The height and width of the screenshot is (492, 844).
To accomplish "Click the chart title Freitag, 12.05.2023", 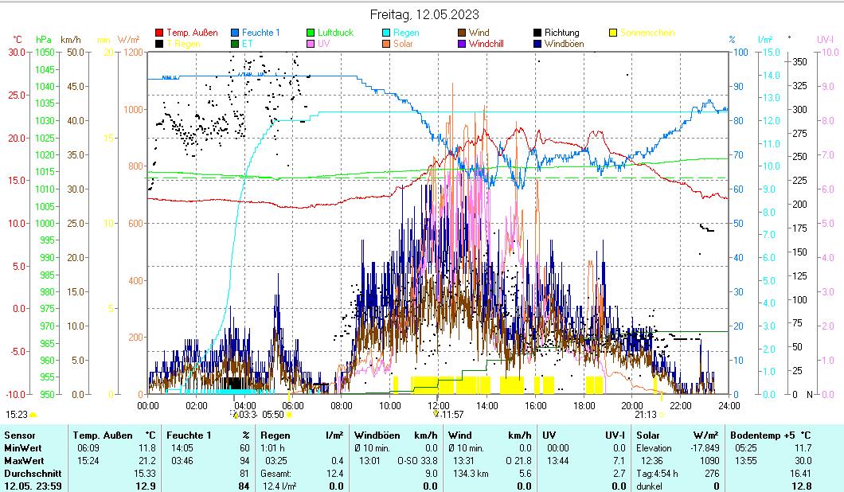I will click(425, 14).
